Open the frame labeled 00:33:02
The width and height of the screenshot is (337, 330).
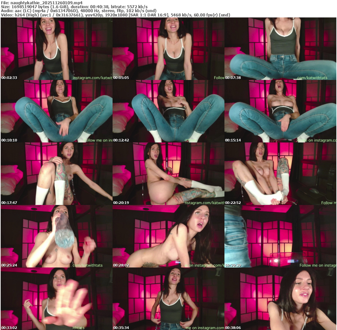point(57,299)
